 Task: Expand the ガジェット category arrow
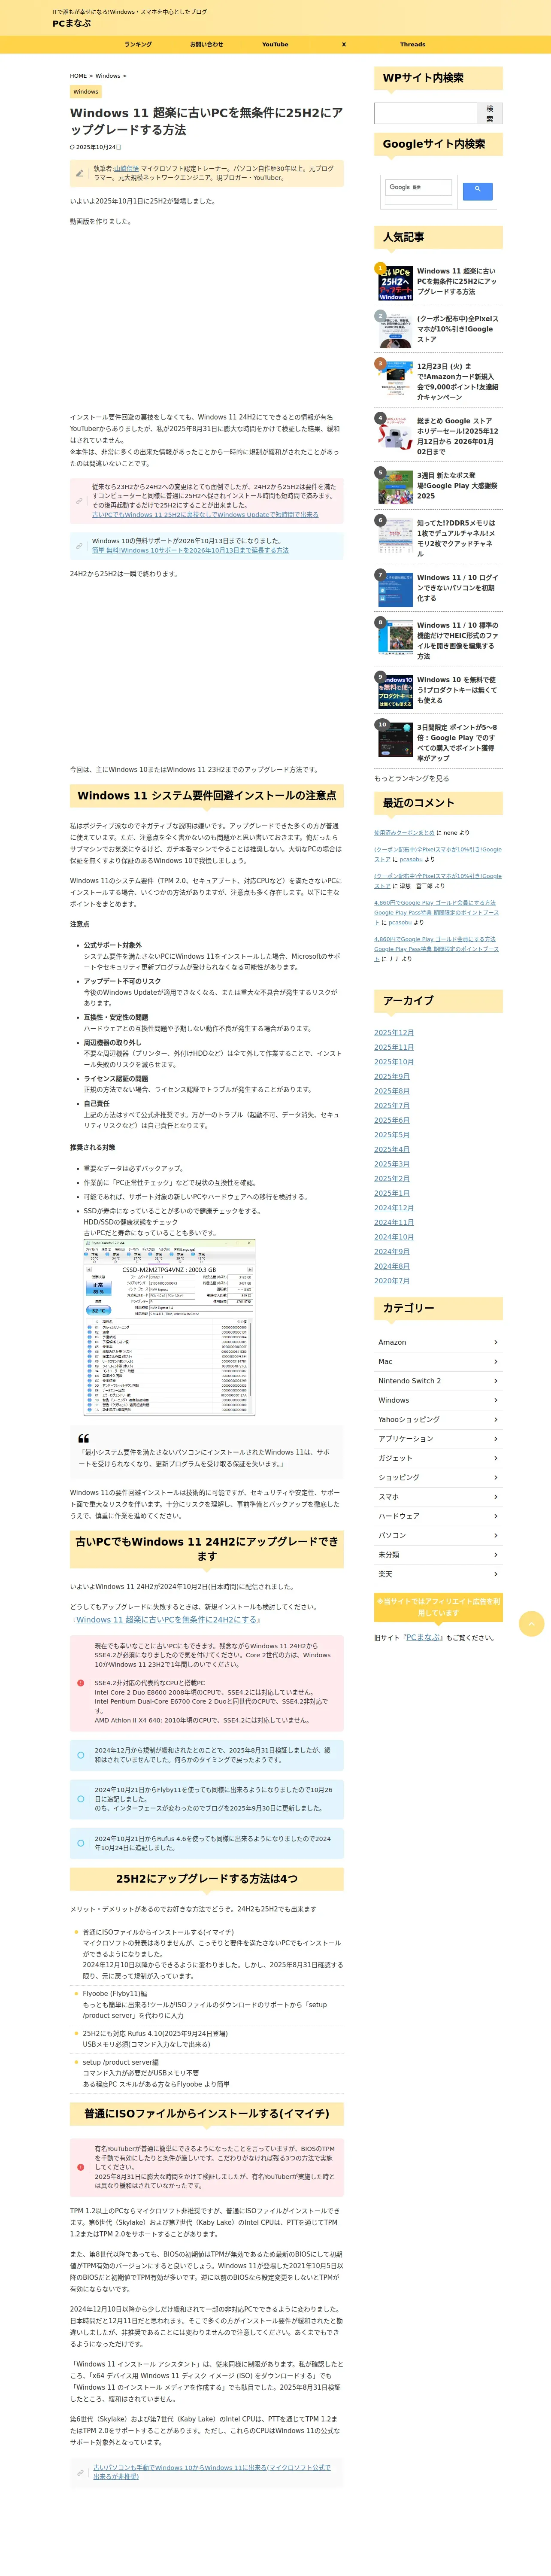coord(496,1458)
